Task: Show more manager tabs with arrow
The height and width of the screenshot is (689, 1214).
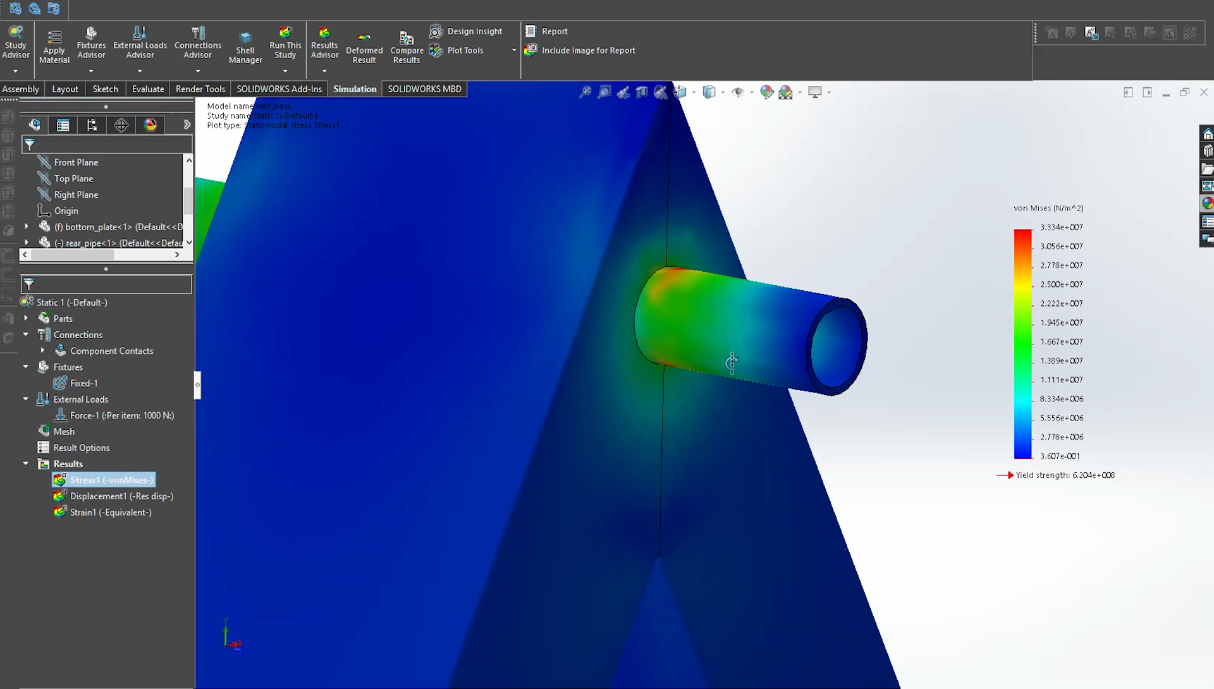Action: coord(187,125)
